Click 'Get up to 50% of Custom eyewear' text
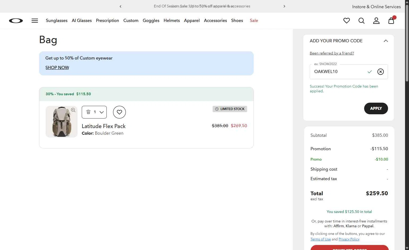 [79, 58]
